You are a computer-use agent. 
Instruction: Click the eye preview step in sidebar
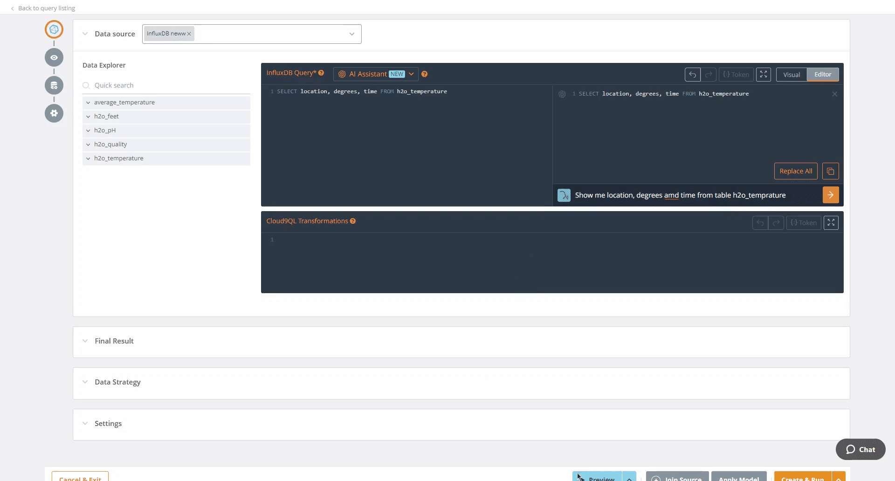tap(54, 57)
